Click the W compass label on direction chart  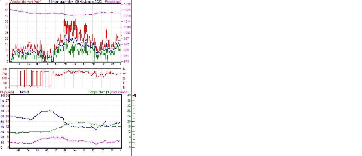124,74
